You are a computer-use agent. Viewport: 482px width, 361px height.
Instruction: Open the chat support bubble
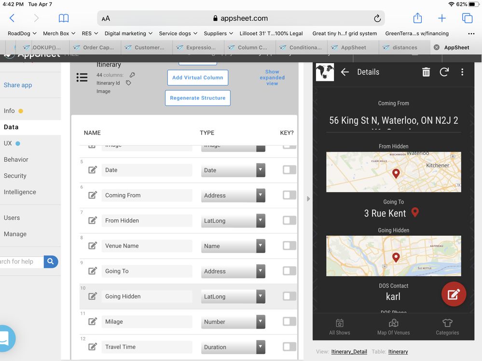[5, 338]
